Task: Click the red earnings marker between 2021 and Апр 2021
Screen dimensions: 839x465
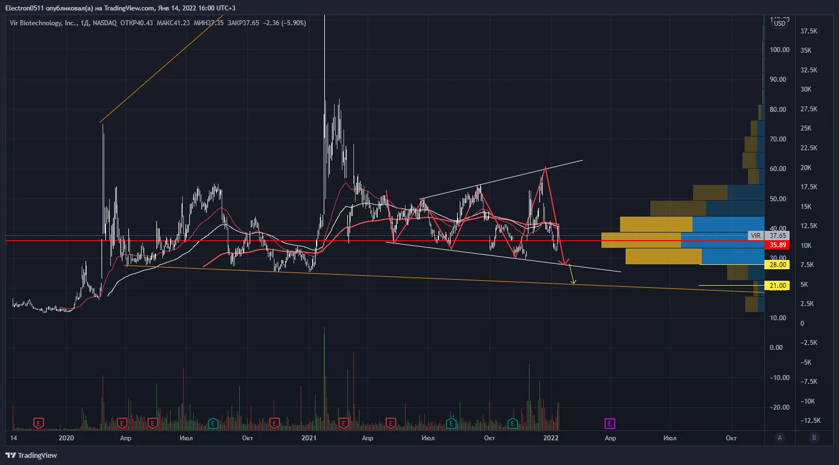Action: (344, 423)
